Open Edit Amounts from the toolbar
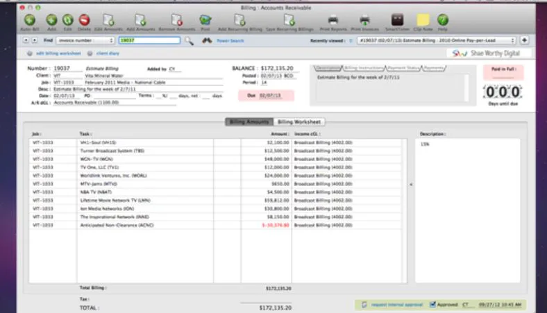 tap(108, 20)
